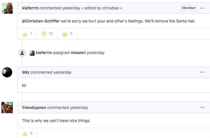210x138 pixels.
Task: Open kieferrm username link in comment header
Action: coord(30,8)
